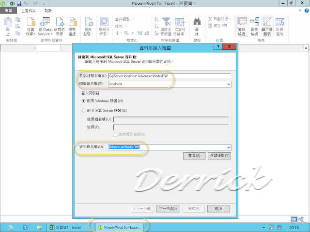Screen dimensions: 310x232
Task: Open the server name dropdown arrow
Action: click(x=229, y=84)
